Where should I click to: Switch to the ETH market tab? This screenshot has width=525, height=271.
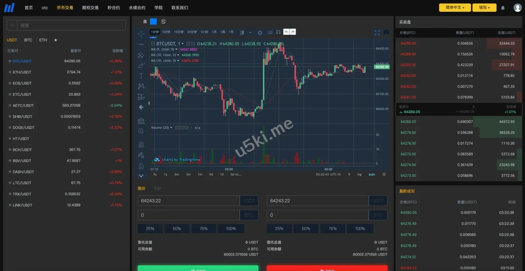point(43,40)
